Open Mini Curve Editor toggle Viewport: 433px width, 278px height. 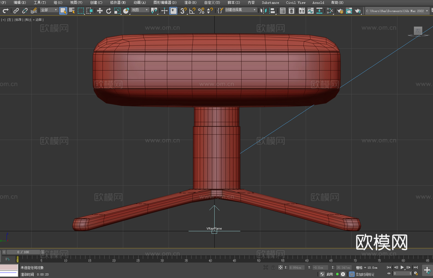coord(7,259)
